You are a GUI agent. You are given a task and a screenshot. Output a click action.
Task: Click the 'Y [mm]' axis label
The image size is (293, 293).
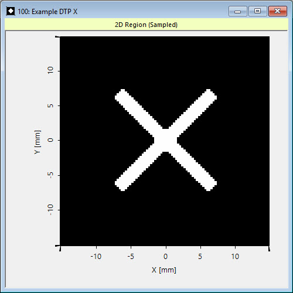point(38,142)
